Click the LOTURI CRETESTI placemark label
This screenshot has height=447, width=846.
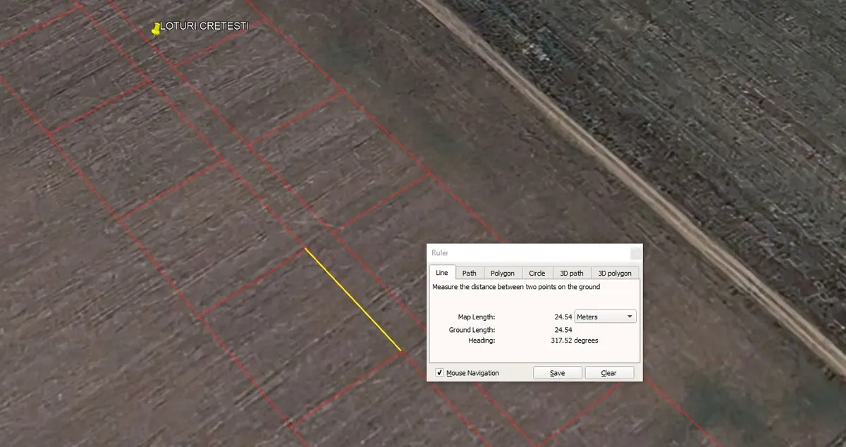pos(204,26)
